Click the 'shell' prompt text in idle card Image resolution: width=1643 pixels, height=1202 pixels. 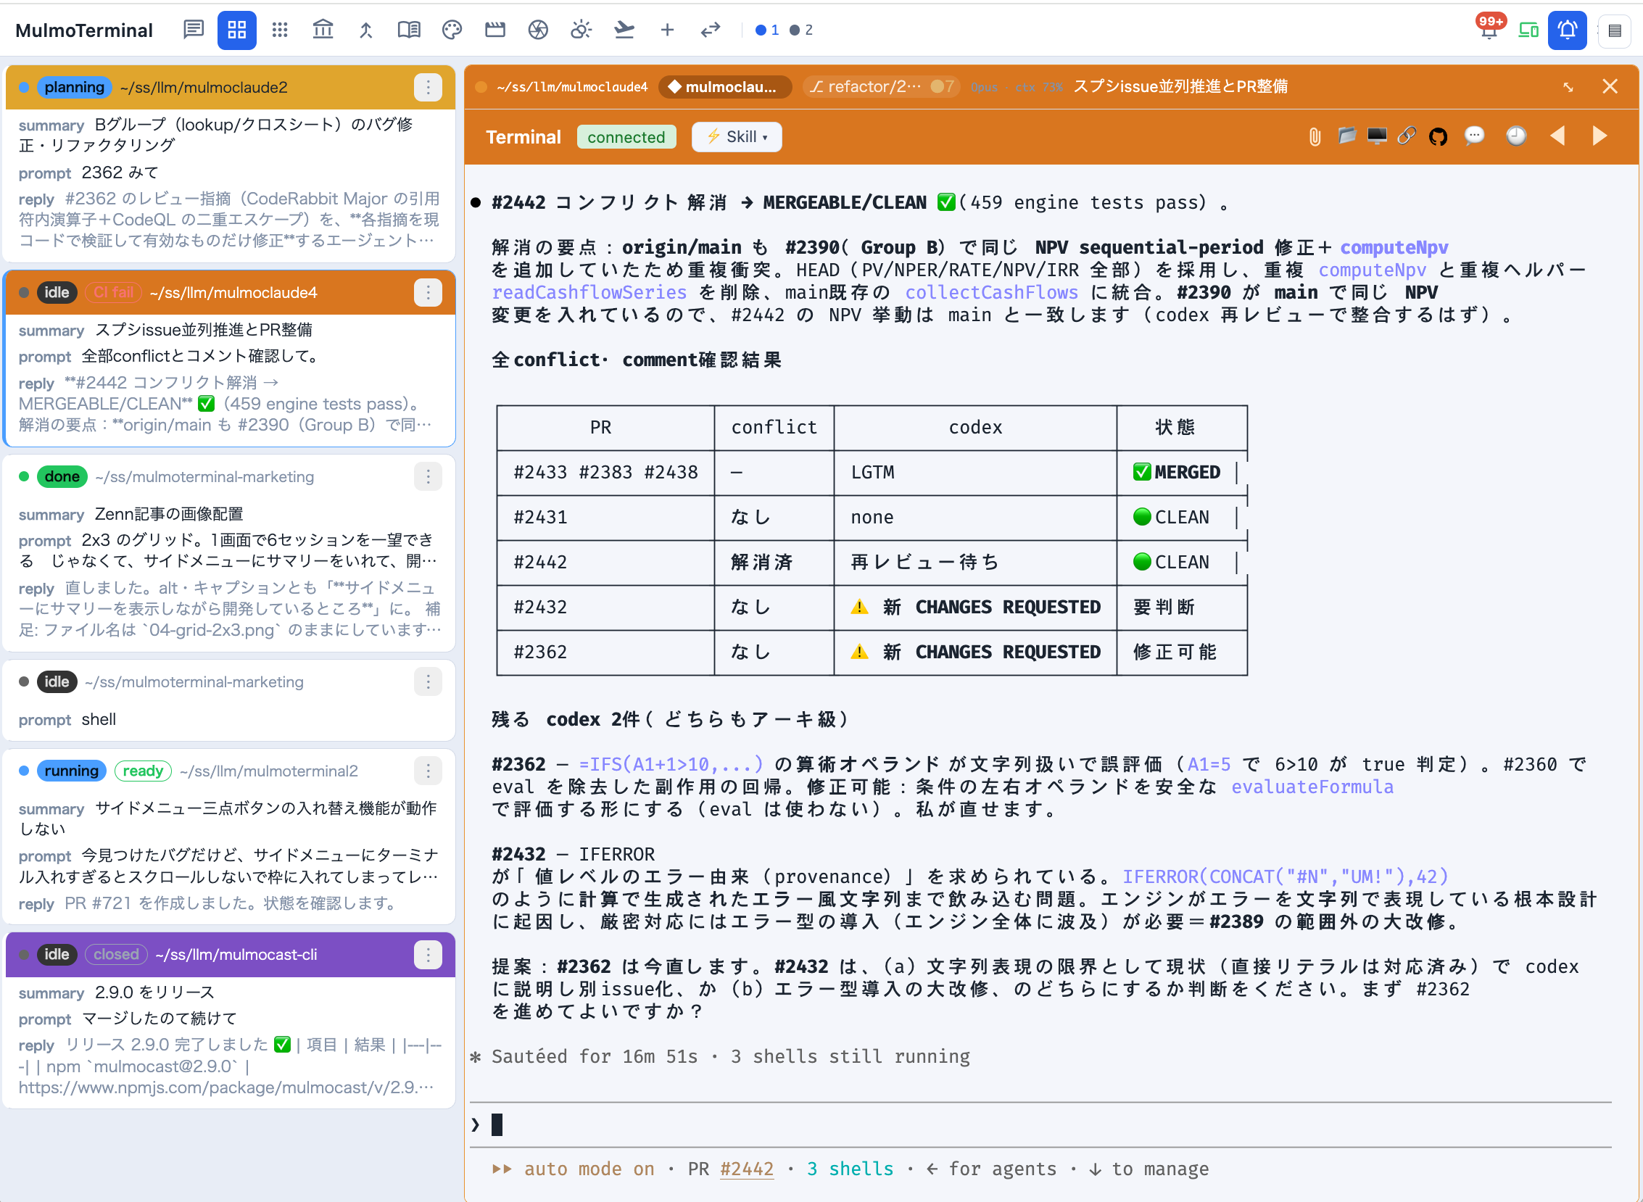(x=99, y=720)
